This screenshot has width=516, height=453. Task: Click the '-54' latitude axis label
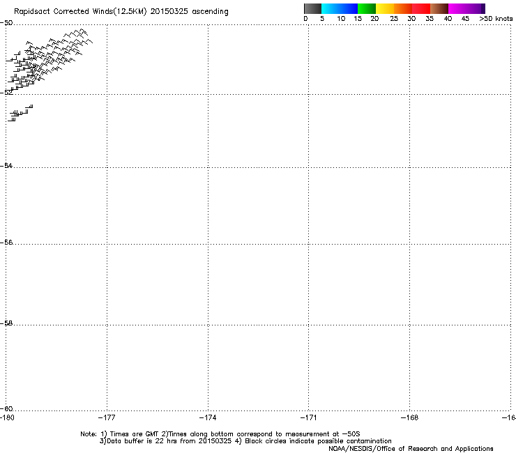6,165
